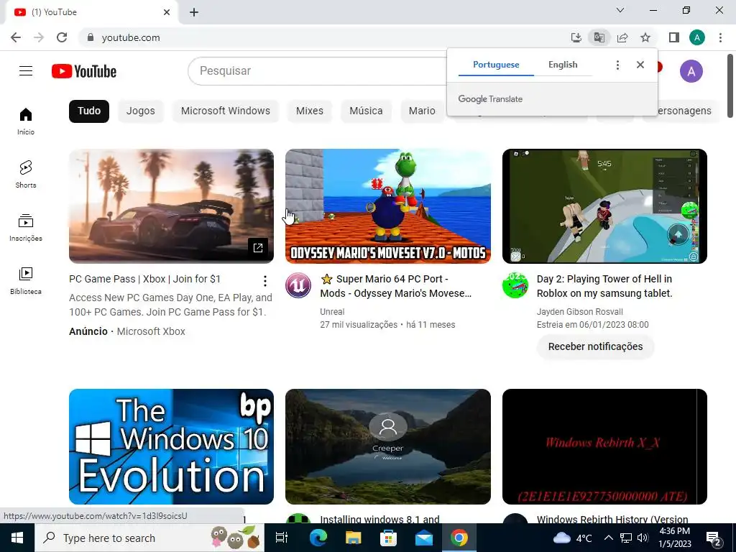This screenshot has width=736, height=552.
Task: Open the YouTube hamburger guide menu
Action: pyautogui.click(x=26, y=71)
